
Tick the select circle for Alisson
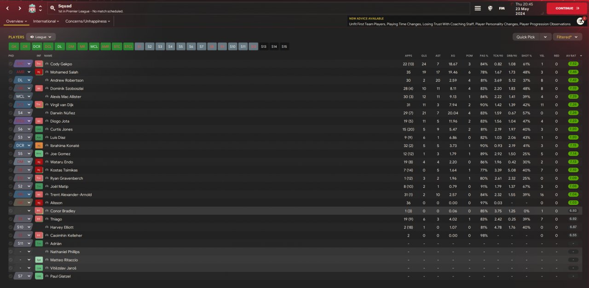click(x=11, y=203)
